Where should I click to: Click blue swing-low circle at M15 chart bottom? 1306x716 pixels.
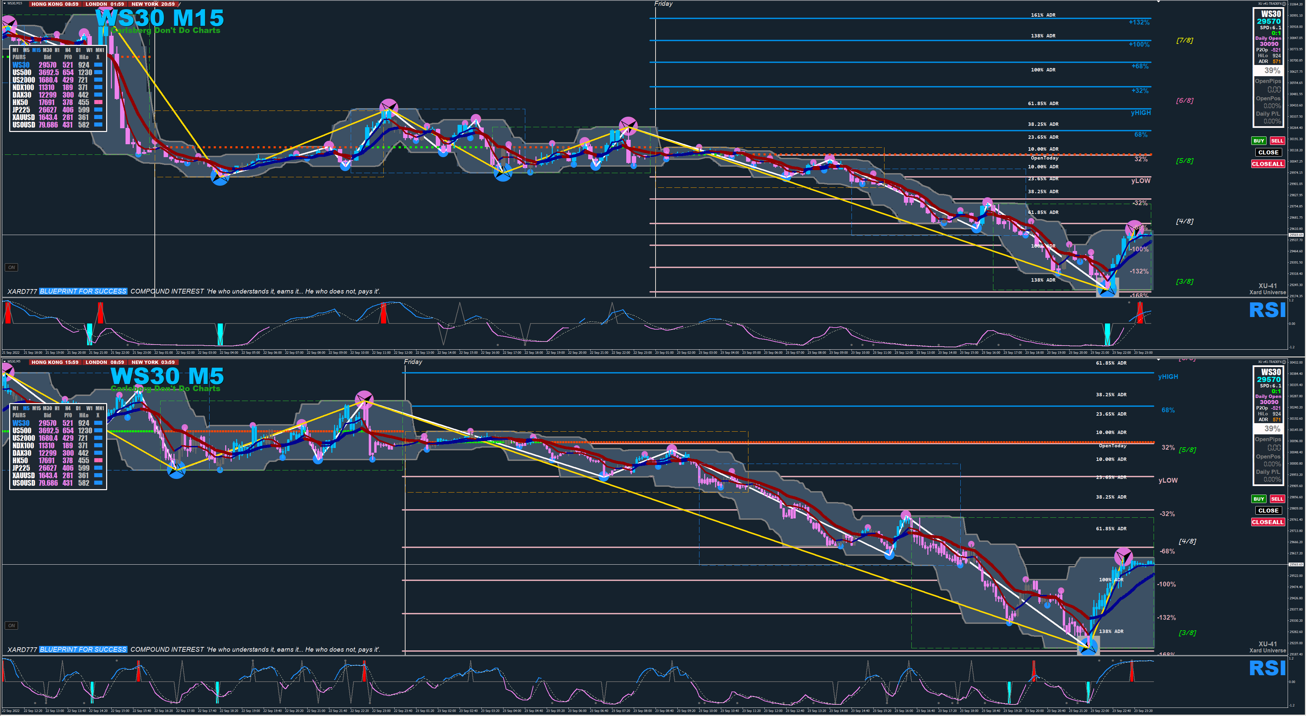pyautogui.click(x=1107, y=289)
